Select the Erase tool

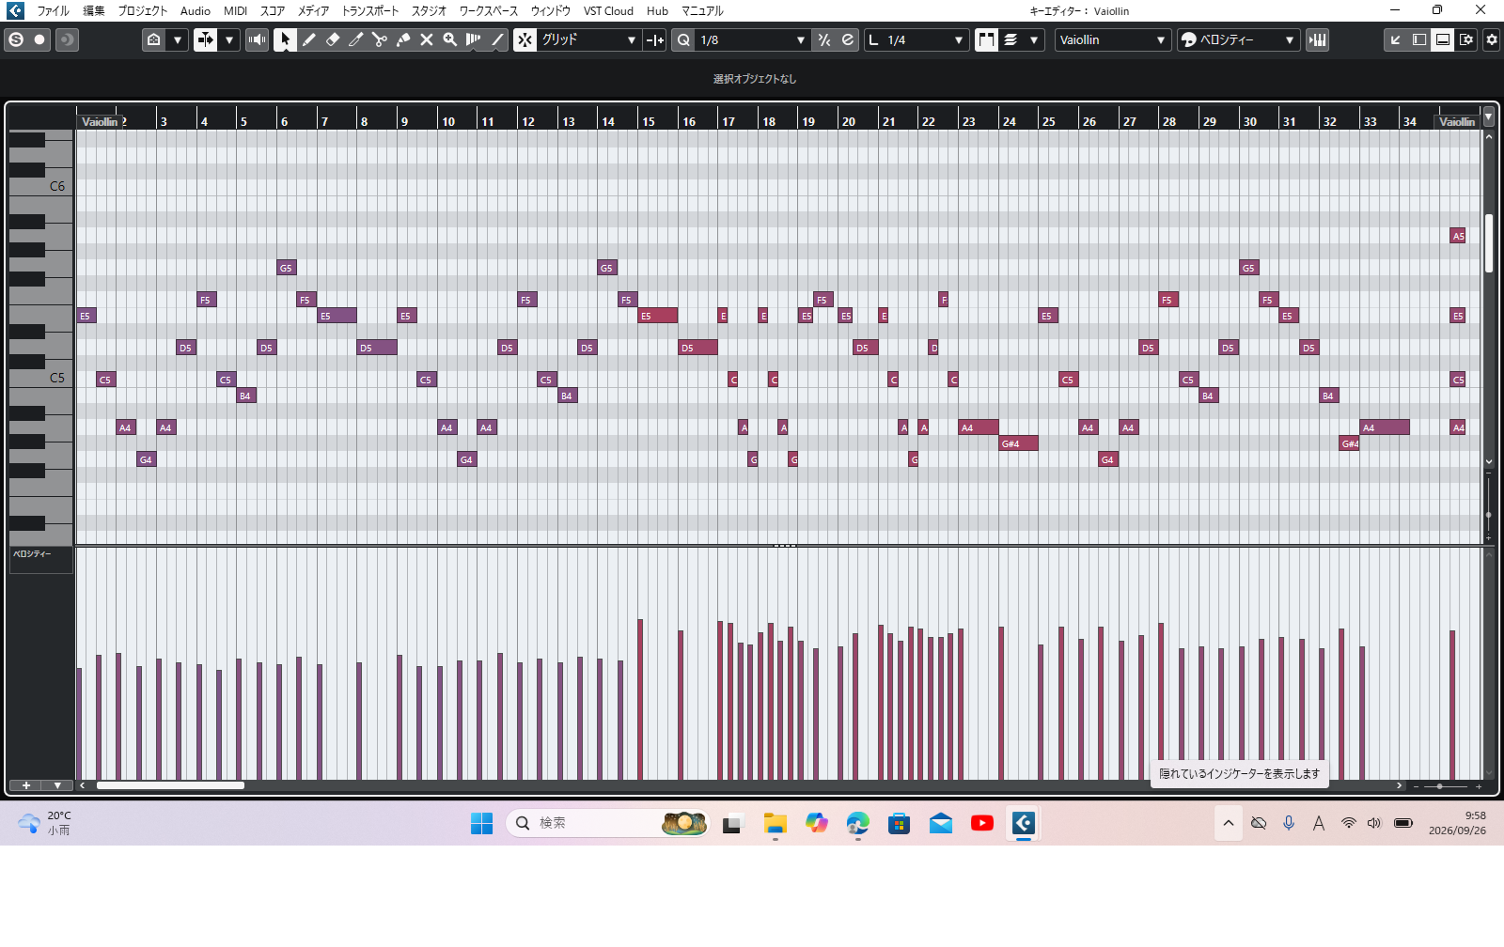point(333,39)
